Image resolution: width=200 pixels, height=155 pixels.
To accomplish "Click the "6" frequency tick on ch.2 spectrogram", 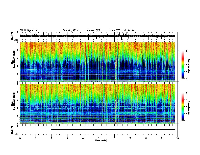I will 17,100.
